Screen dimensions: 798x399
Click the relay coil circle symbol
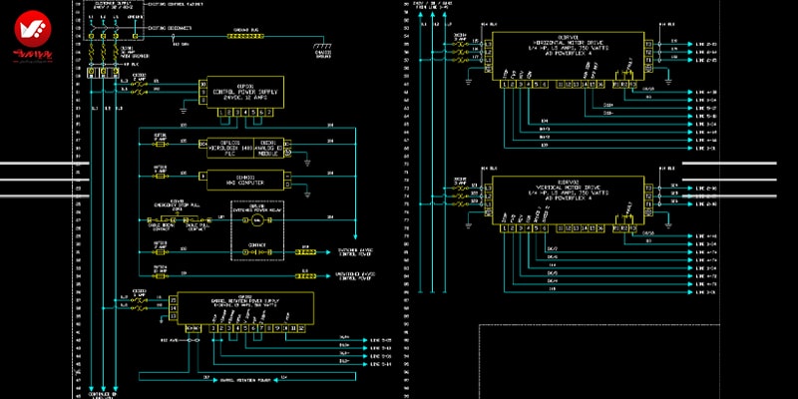pyautogui.click(x=257, y=220)
